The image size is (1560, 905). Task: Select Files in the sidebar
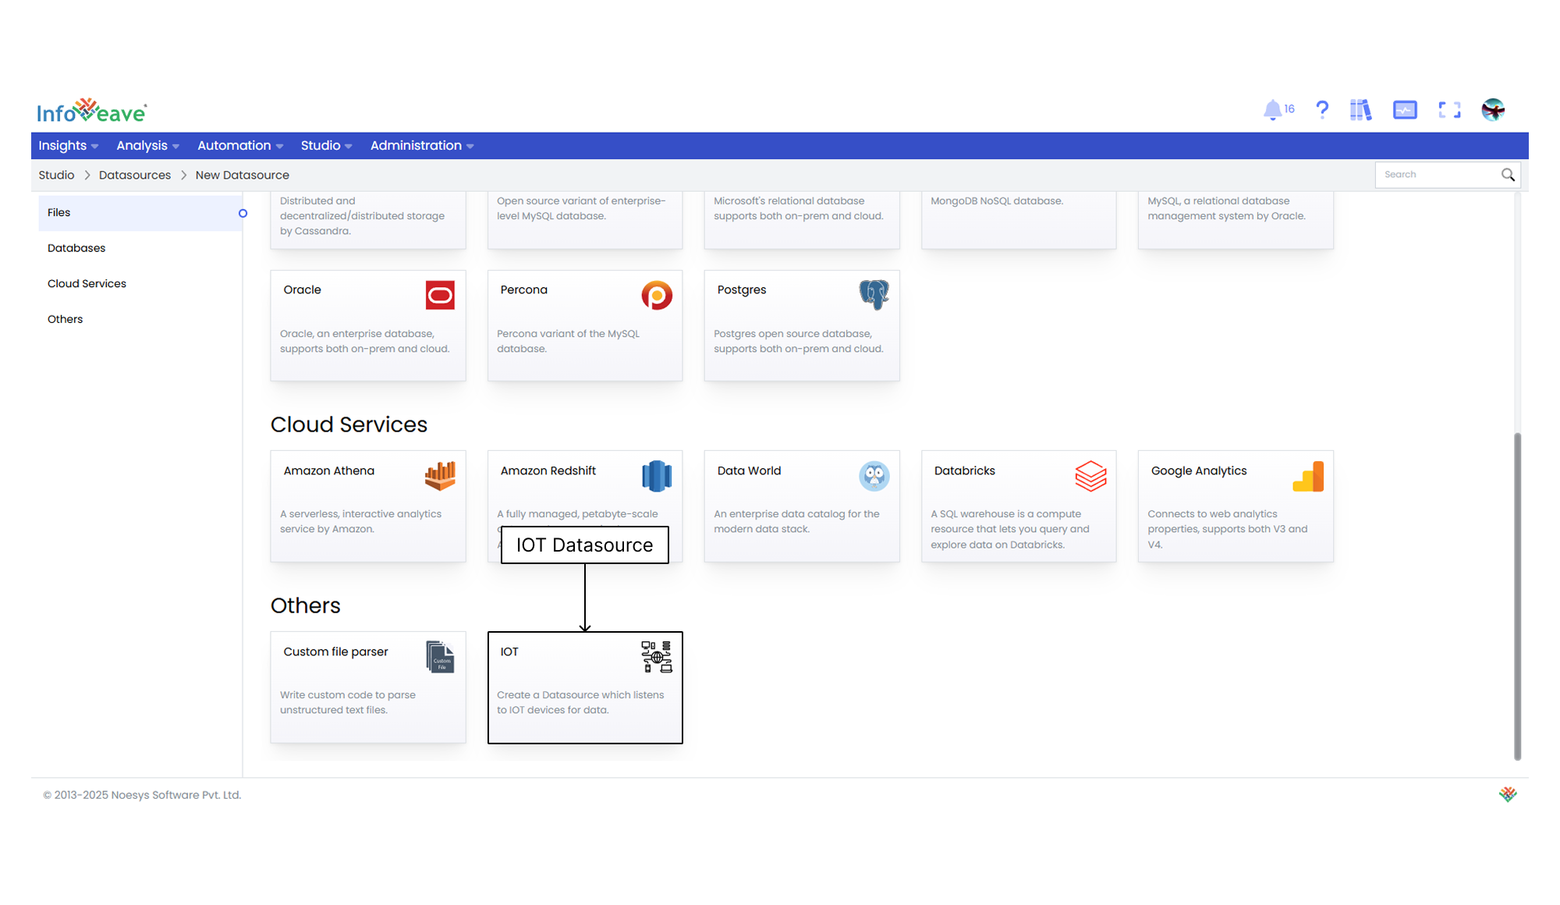pyautogui.click(x=140, y=213)
